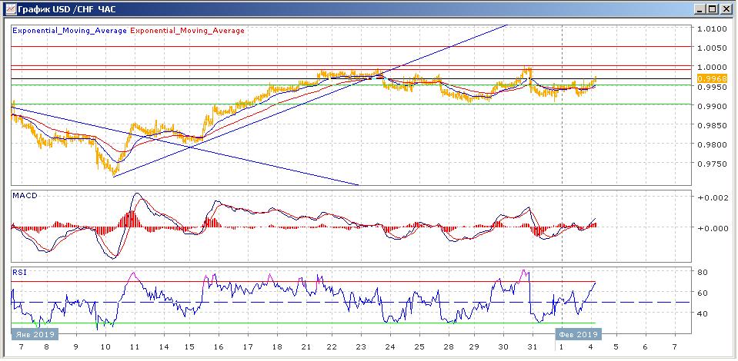Viewport: 738px width, 361px height.
Task: Maximize the USD/CHF chart window
Action: pos(713,9)
